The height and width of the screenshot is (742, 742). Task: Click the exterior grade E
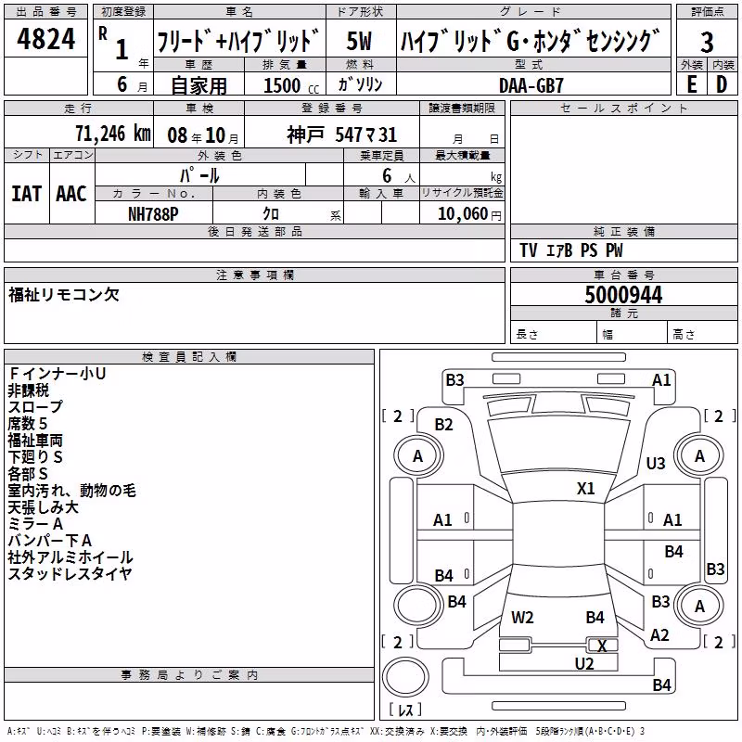[691, 84]
